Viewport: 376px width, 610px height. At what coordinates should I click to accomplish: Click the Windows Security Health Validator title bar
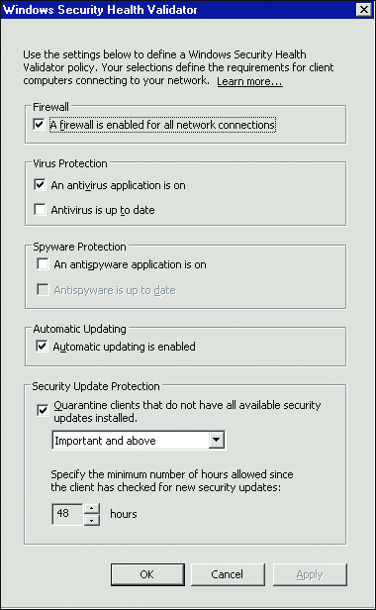(179, 9)
